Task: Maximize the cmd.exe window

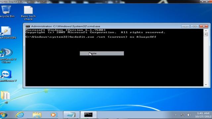Action: click(x=194, y=26)
